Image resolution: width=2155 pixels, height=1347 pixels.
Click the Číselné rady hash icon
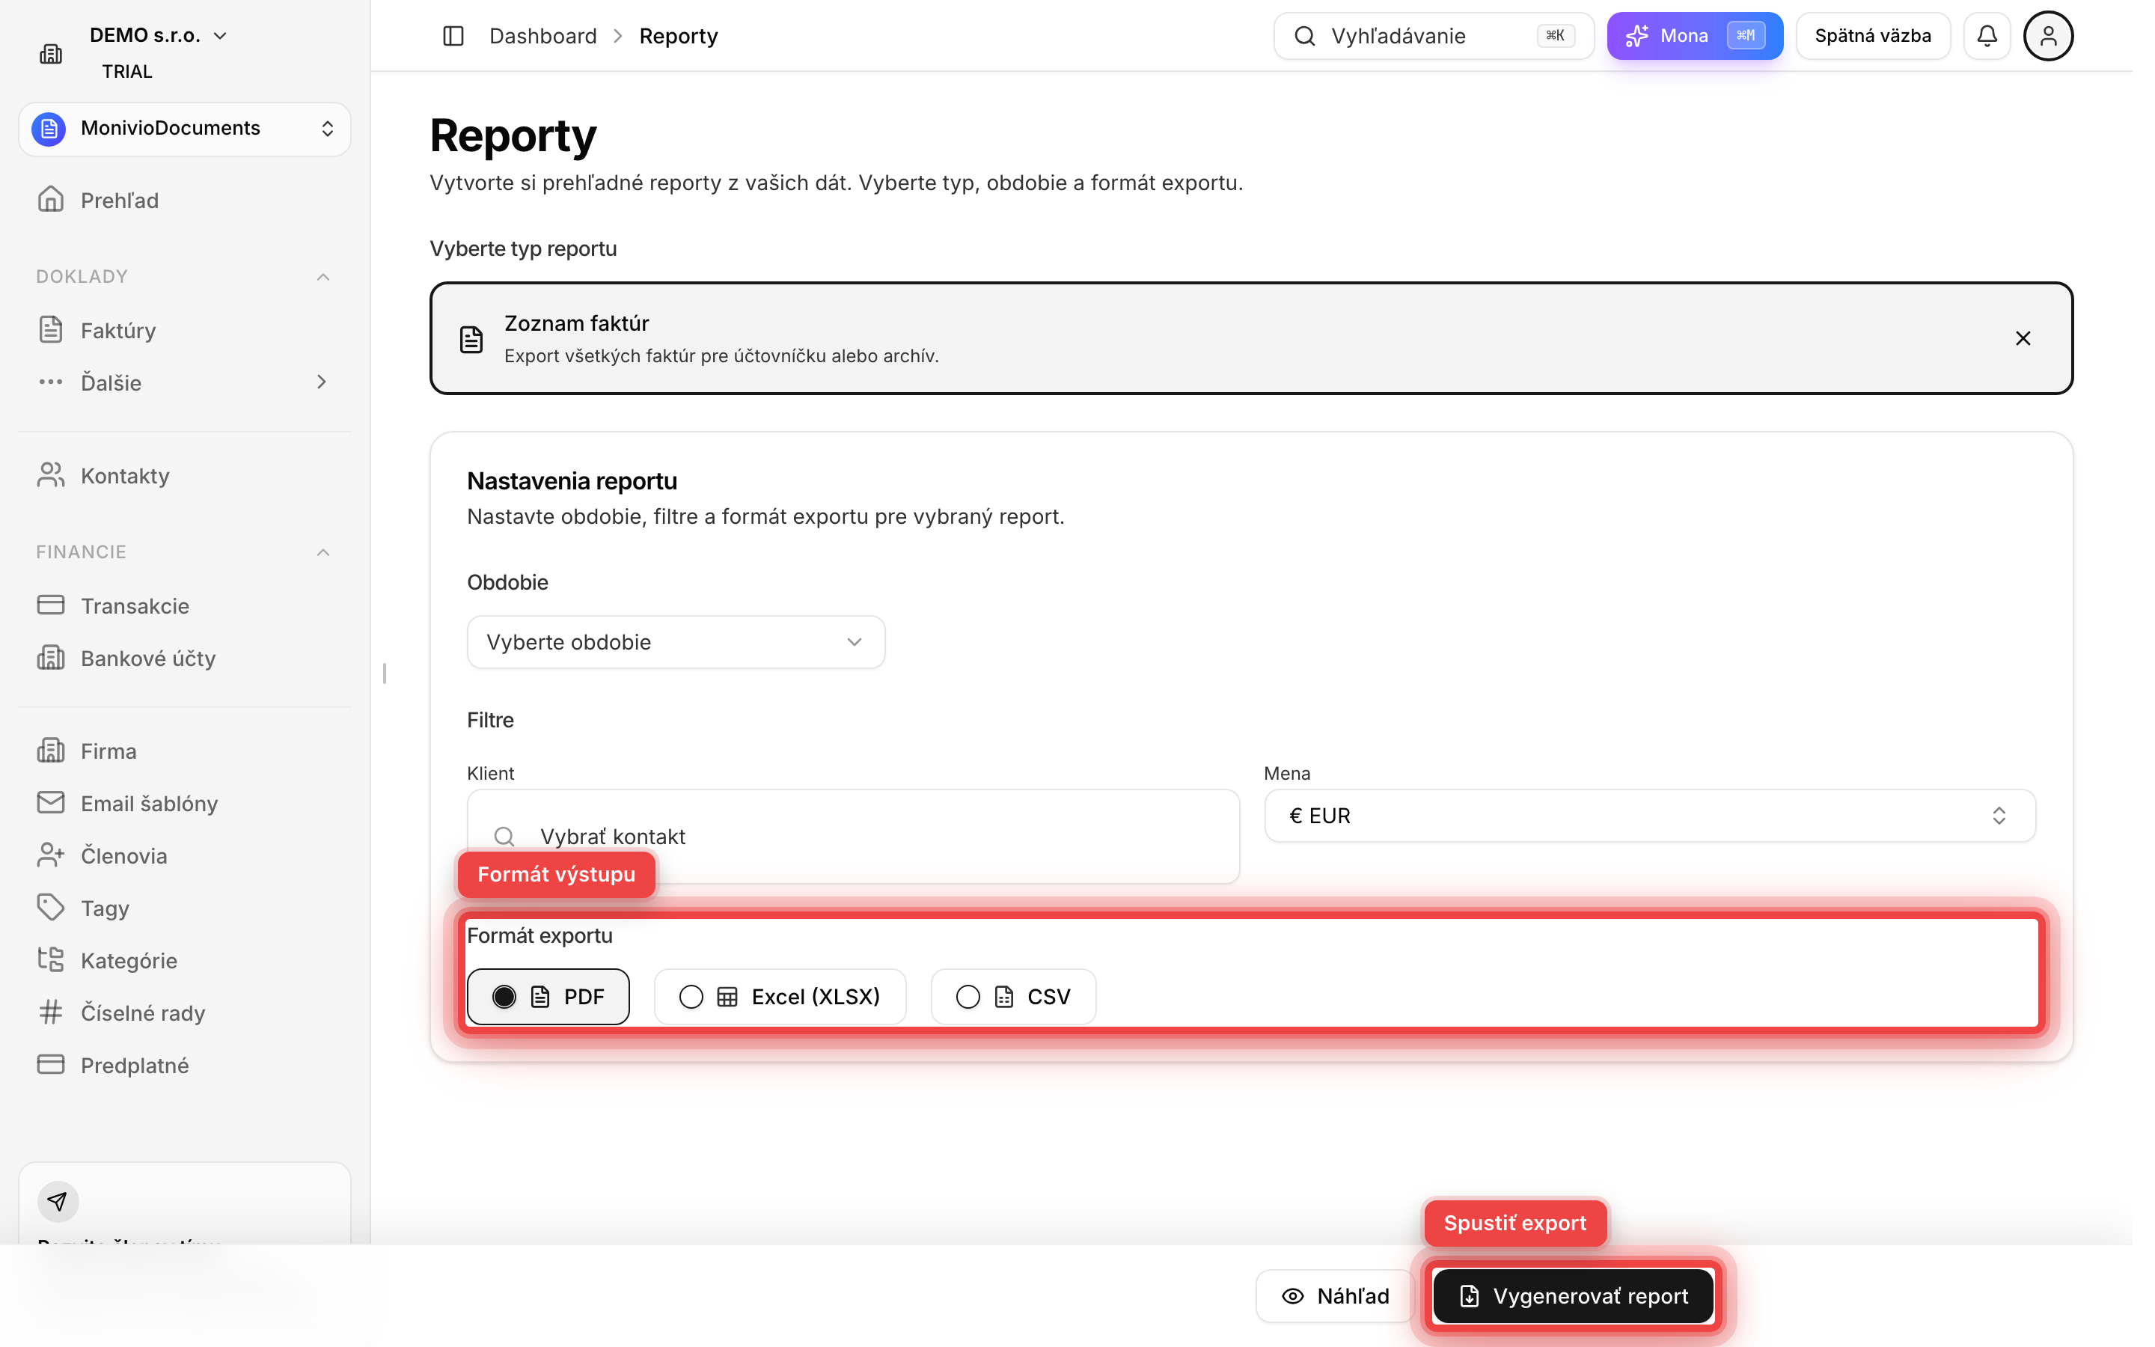click(x=51, y=1012)
